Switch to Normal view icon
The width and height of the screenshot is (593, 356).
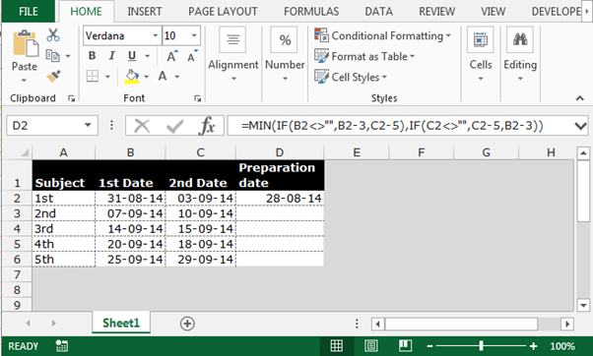pyautogui.click(x=336, y=346)
